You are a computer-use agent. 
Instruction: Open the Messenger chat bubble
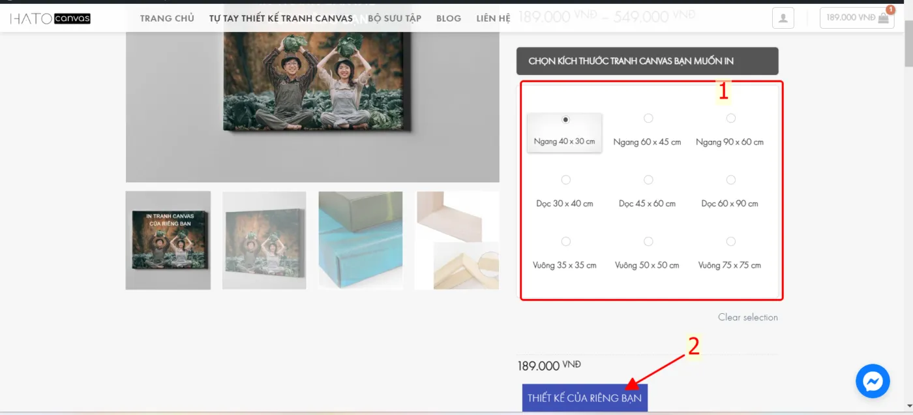(x=873, y=381)
